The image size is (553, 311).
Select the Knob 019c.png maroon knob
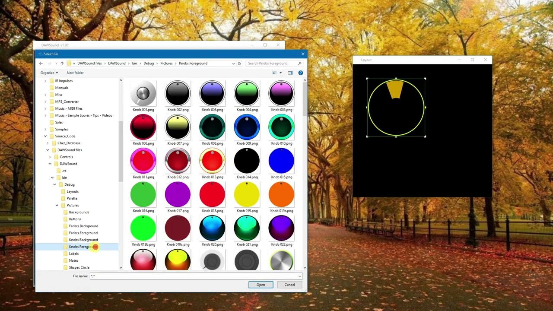click(178, 228)
